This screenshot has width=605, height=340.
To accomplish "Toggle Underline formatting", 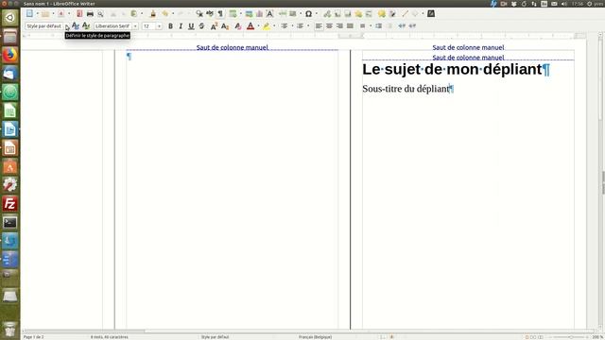I will click(191, 25).
